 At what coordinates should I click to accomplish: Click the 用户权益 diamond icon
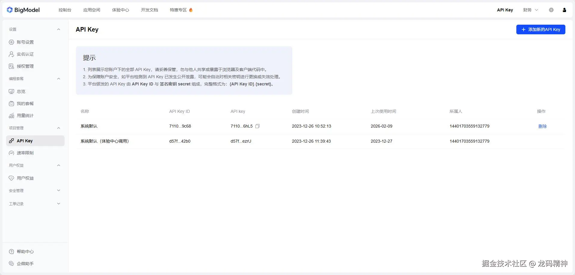(x=11, y=178)
